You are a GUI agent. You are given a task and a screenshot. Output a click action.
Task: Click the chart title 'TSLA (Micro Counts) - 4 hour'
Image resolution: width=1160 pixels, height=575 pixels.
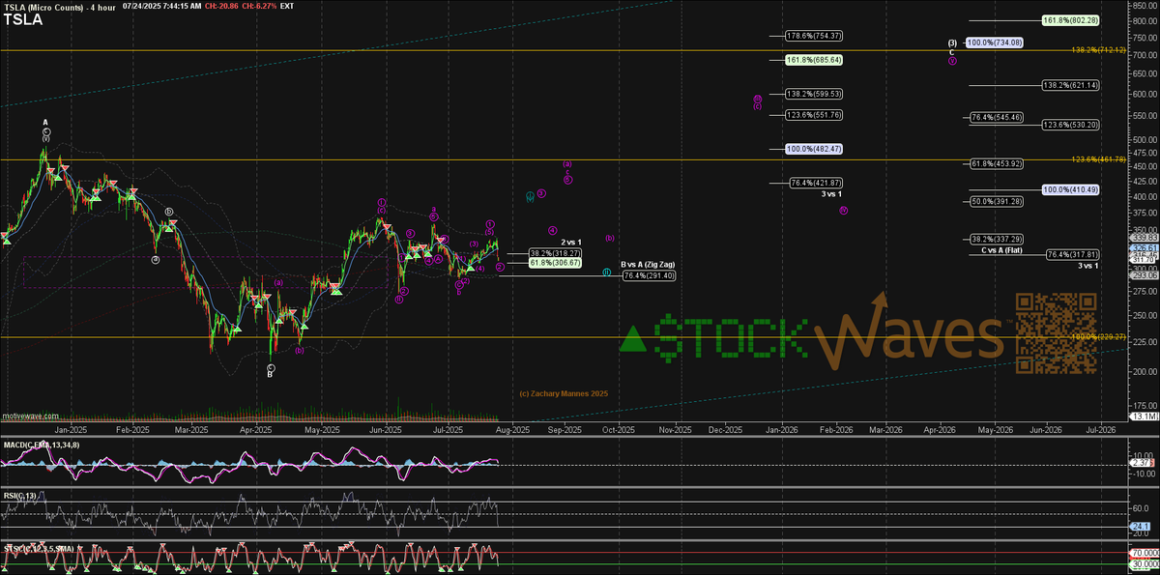[59, 6]
